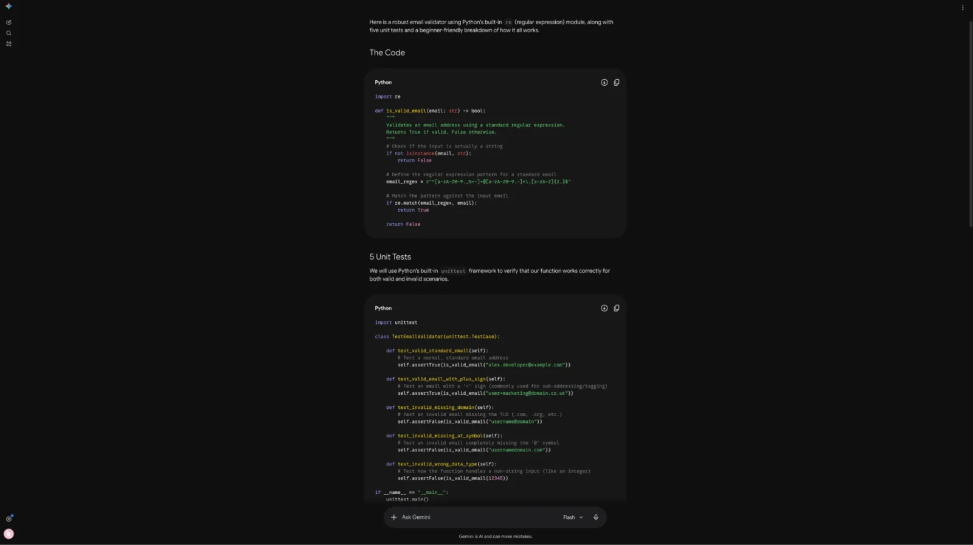This screenshot has height=545, width=973.
Task: Download the email validator code block
Action: [604, 83]
